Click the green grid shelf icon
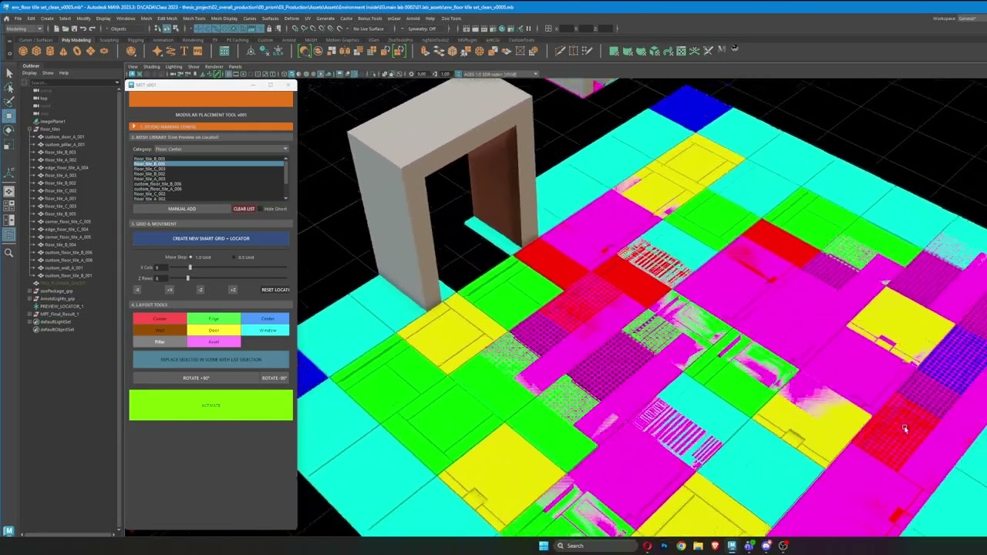 click(224, 51)
